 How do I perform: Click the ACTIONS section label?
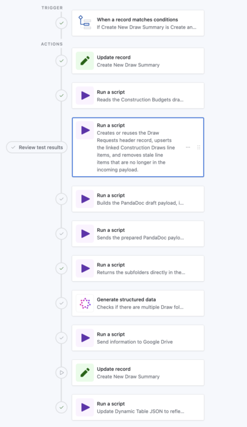point(52,44)
